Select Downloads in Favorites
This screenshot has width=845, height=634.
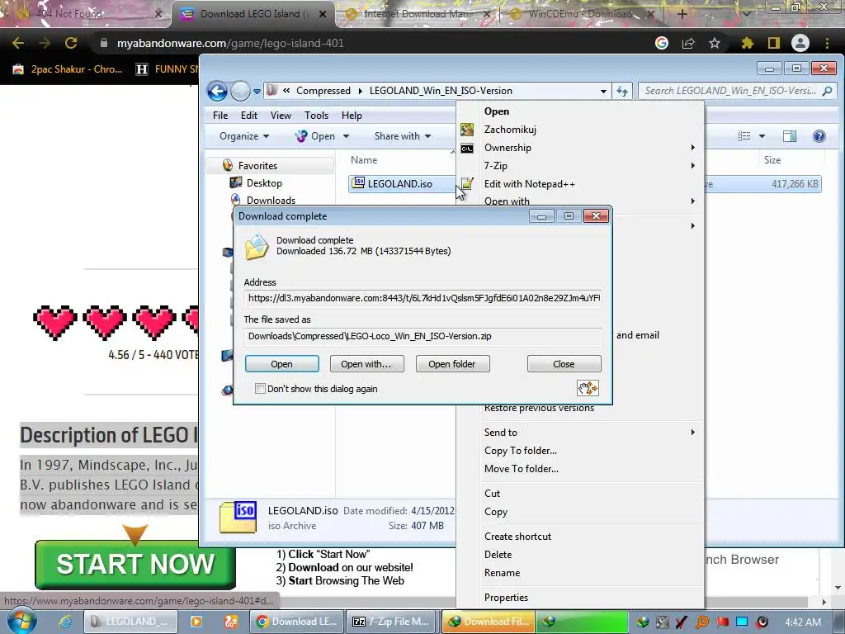point(271,200)
